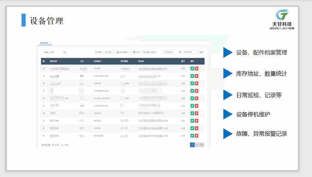Click green edit icon in first table row
312x177 pixels.
pyautogui.click(x=192, y=68)
